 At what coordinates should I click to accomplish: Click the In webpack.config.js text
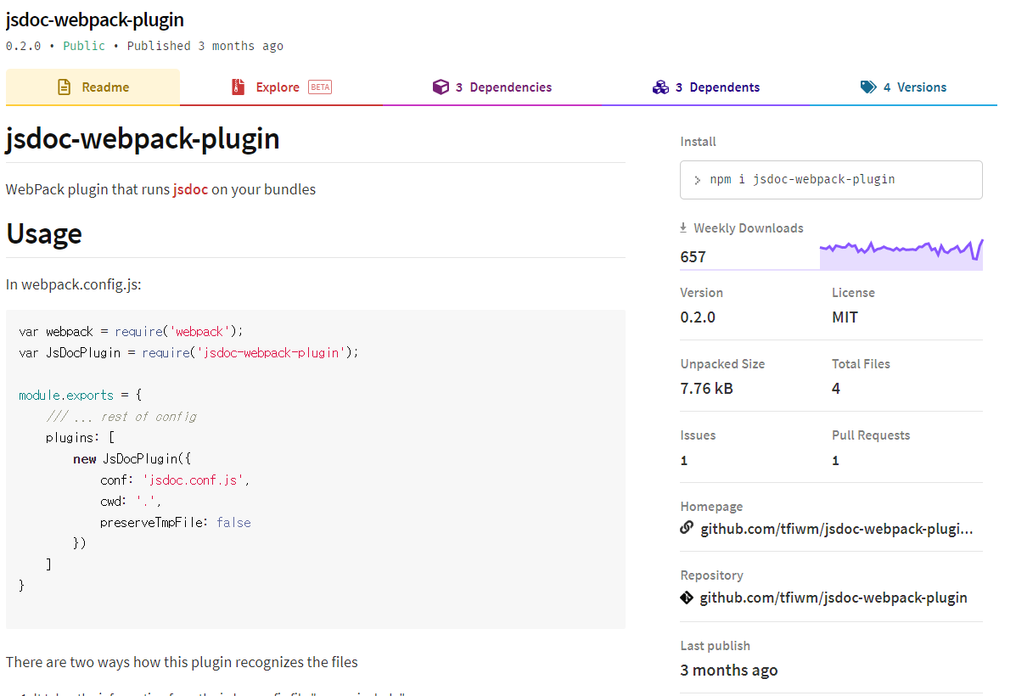[73, 284]
